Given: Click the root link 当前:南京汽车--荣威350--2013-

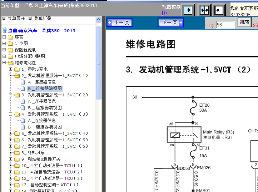Looking at the screenshot, I should [x=43, y=31].
